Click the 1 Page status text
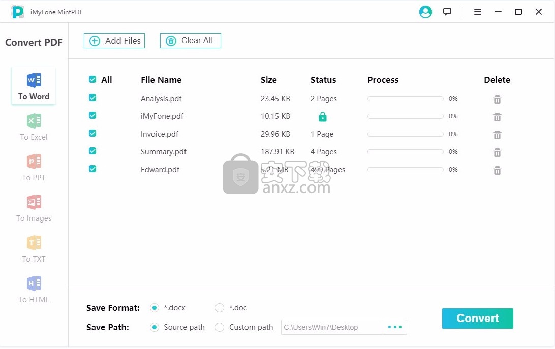The image size is (555, 349). 322,134
